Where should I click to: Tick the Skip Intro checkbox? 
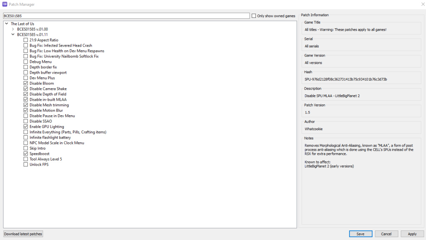point(26,148)
